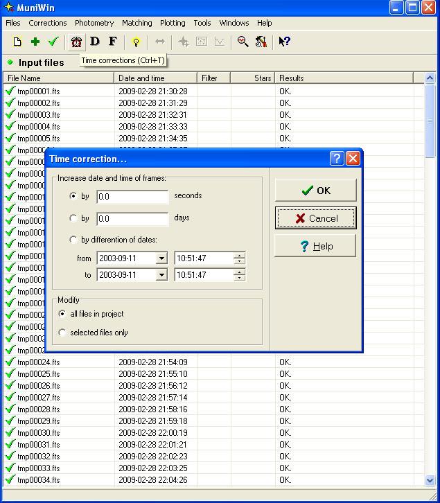440x503 pixels.
Task: Click the dark frame 'D' toolbar icon
Action: [x=95, y=42]
